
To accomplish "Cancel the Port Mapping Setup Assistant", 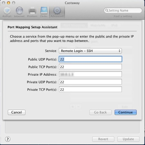I will (16, 112).
